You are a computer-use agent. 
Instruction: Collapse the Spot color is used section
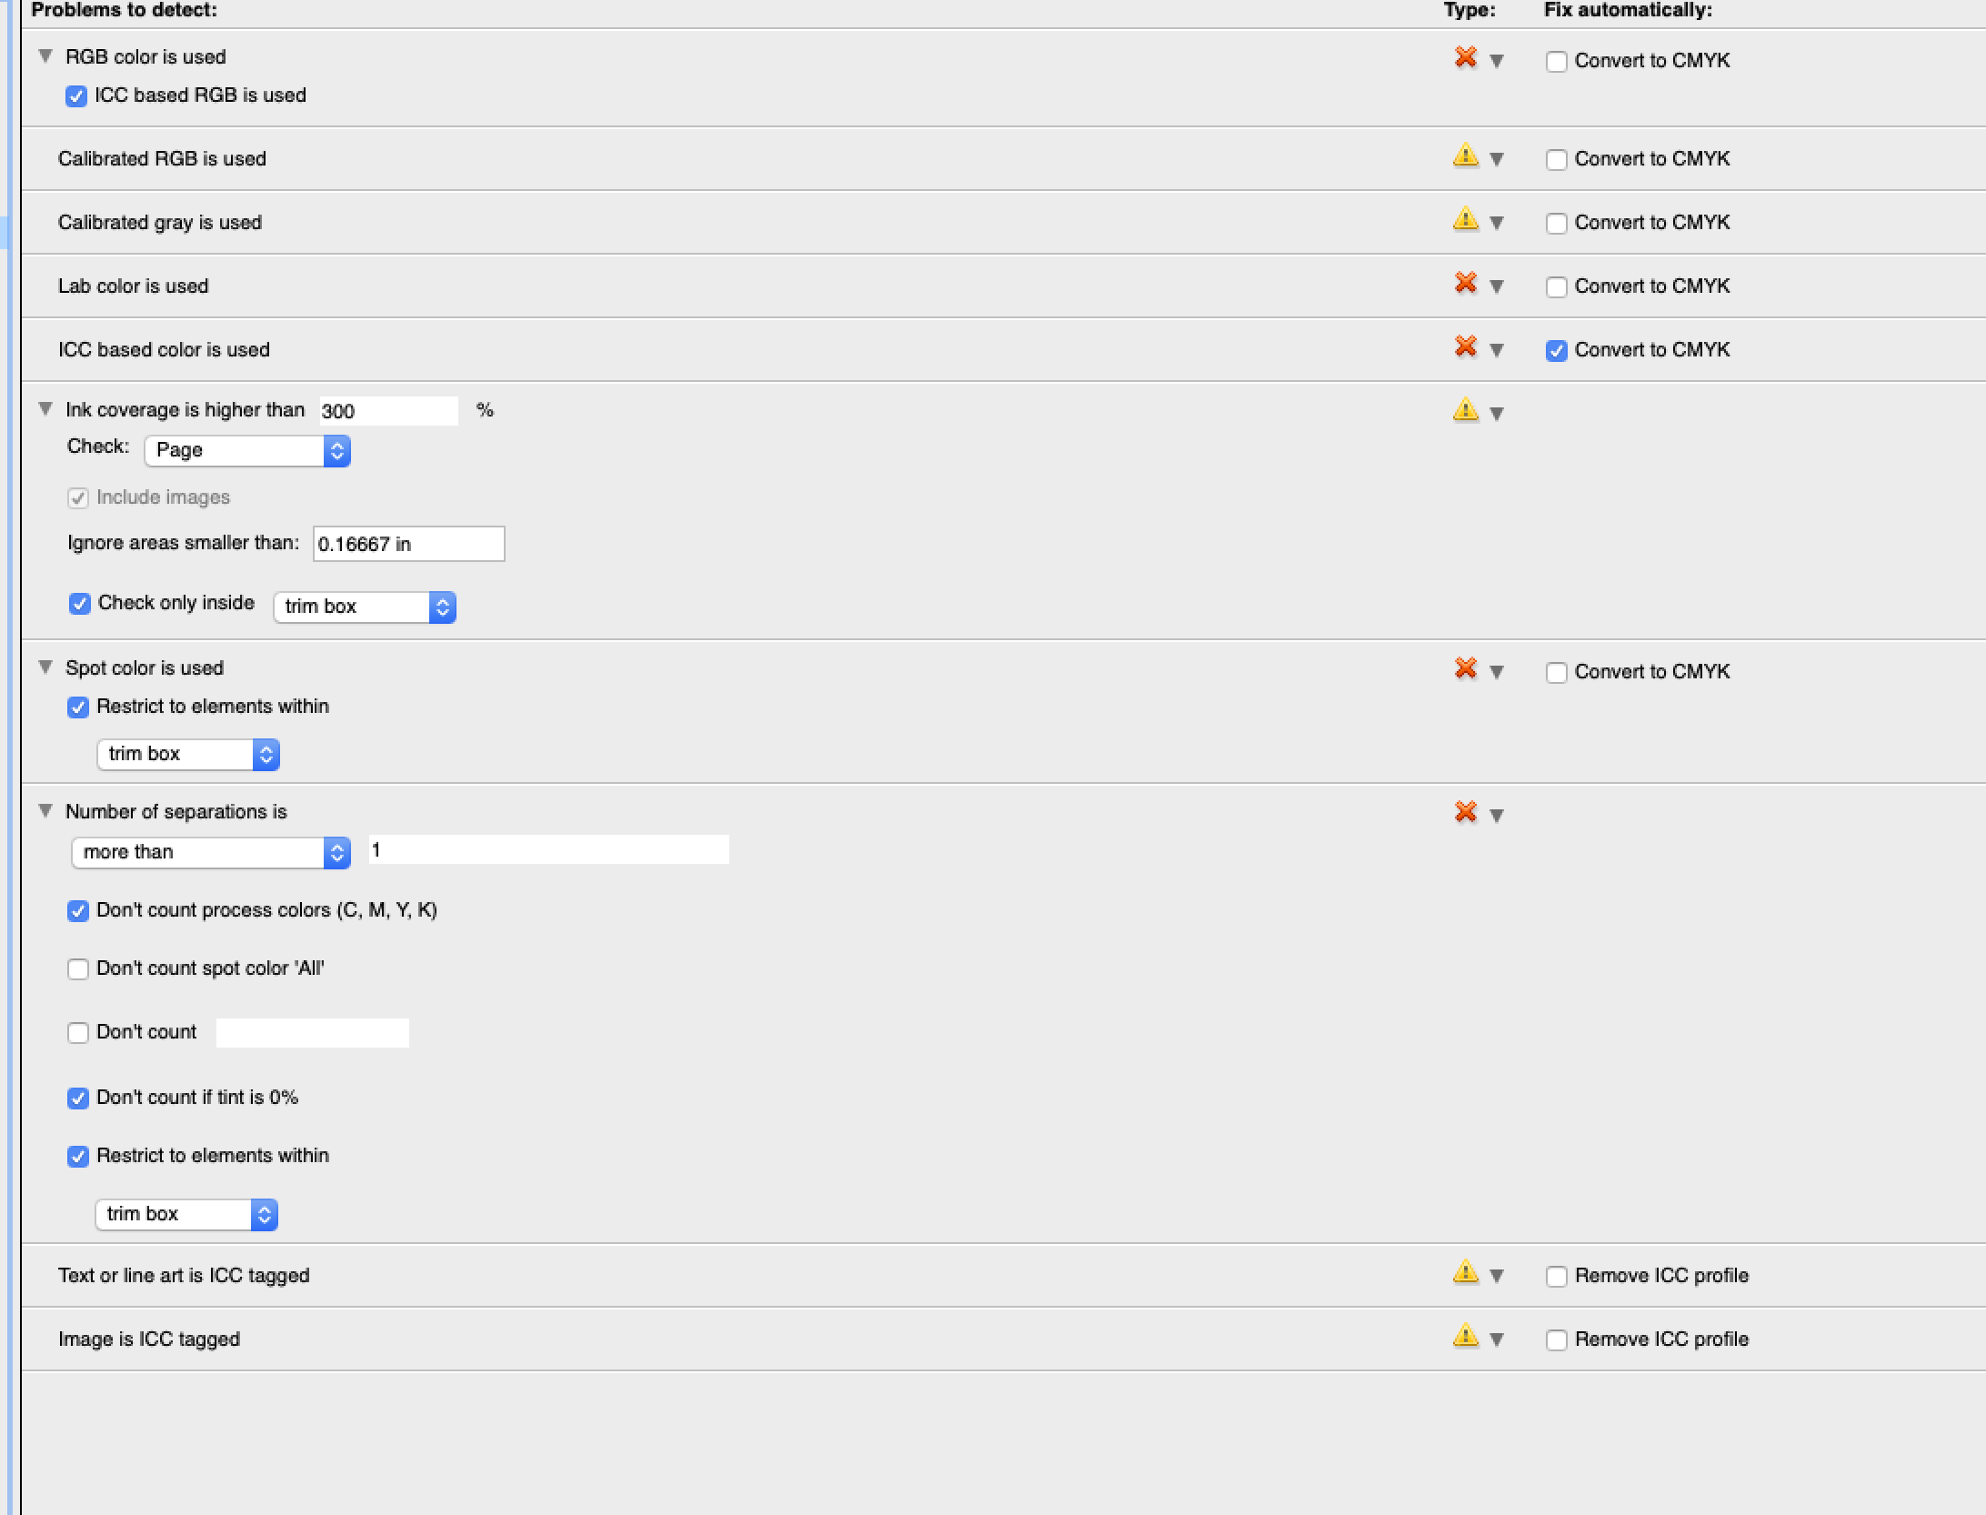[x=45, y=667]
